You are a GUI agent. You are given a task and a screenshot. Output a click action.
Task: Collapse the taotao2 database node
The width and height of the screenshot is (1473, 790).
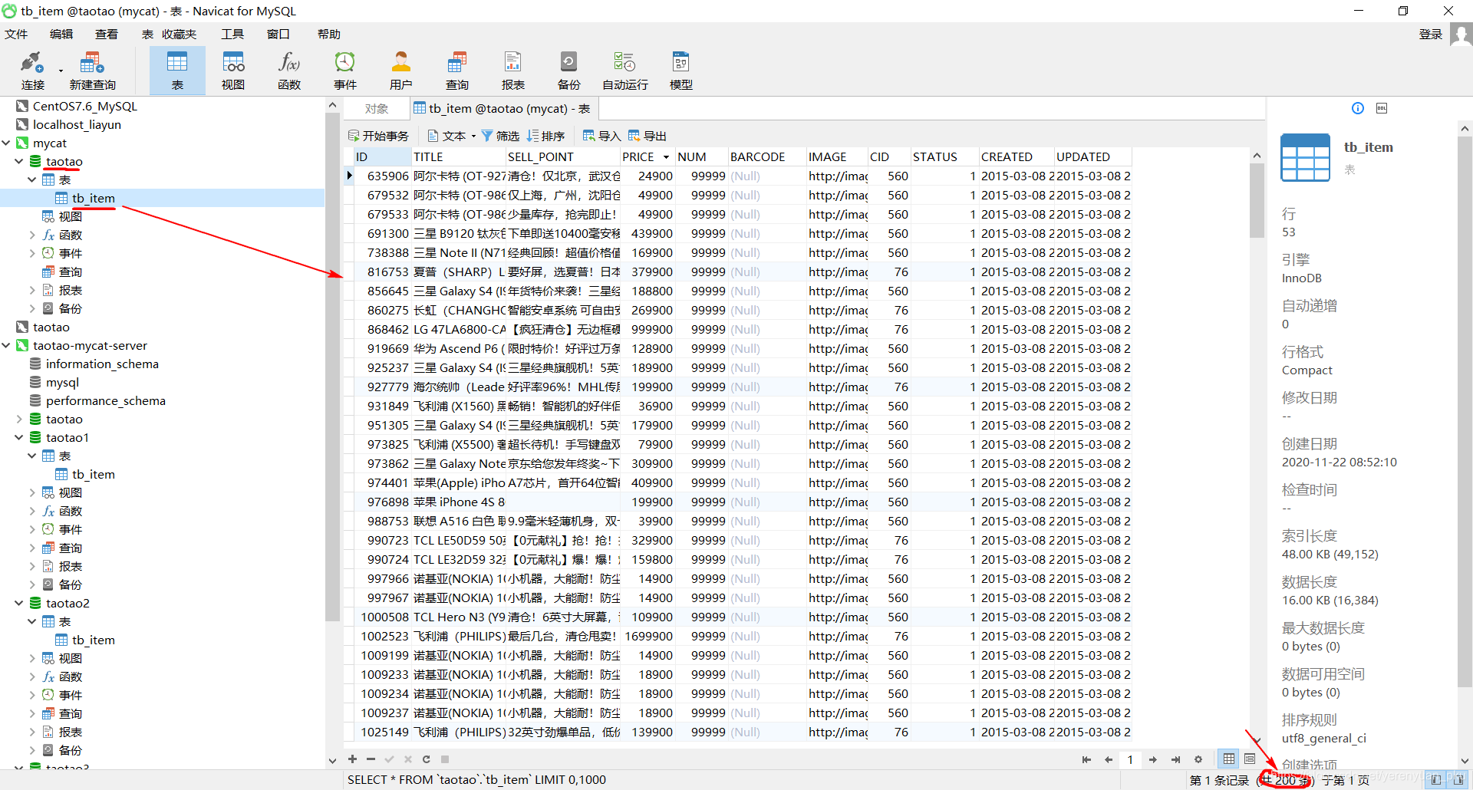pyautogui.click(x=19, y=604)
